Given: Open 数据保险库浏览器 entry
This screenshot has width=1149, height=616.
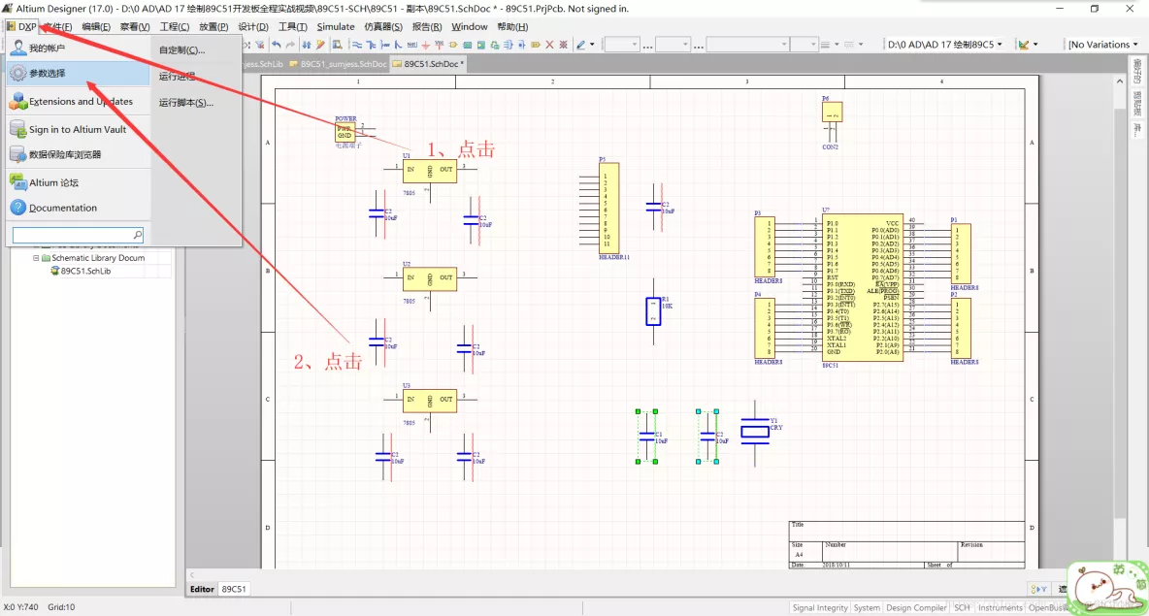Looking at the screenshot, I should (78, 154).
